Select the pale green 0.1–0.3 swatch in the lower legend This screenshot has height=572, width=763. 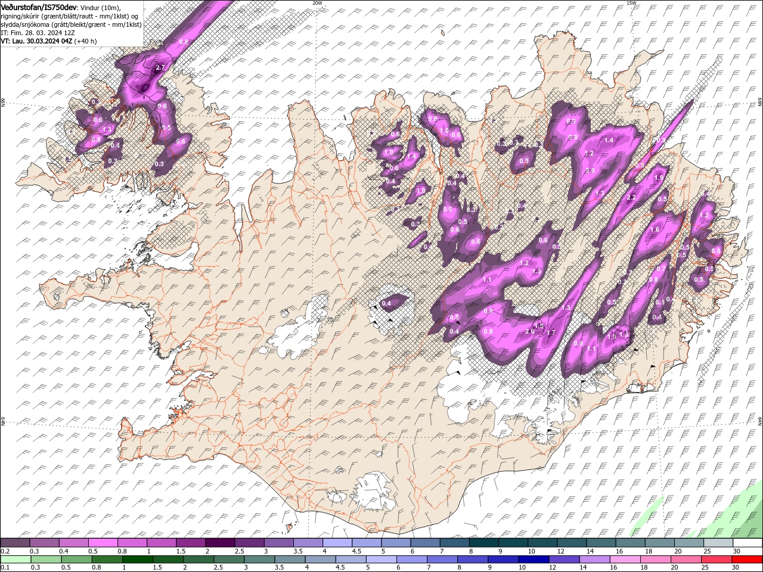click(15, 559)
